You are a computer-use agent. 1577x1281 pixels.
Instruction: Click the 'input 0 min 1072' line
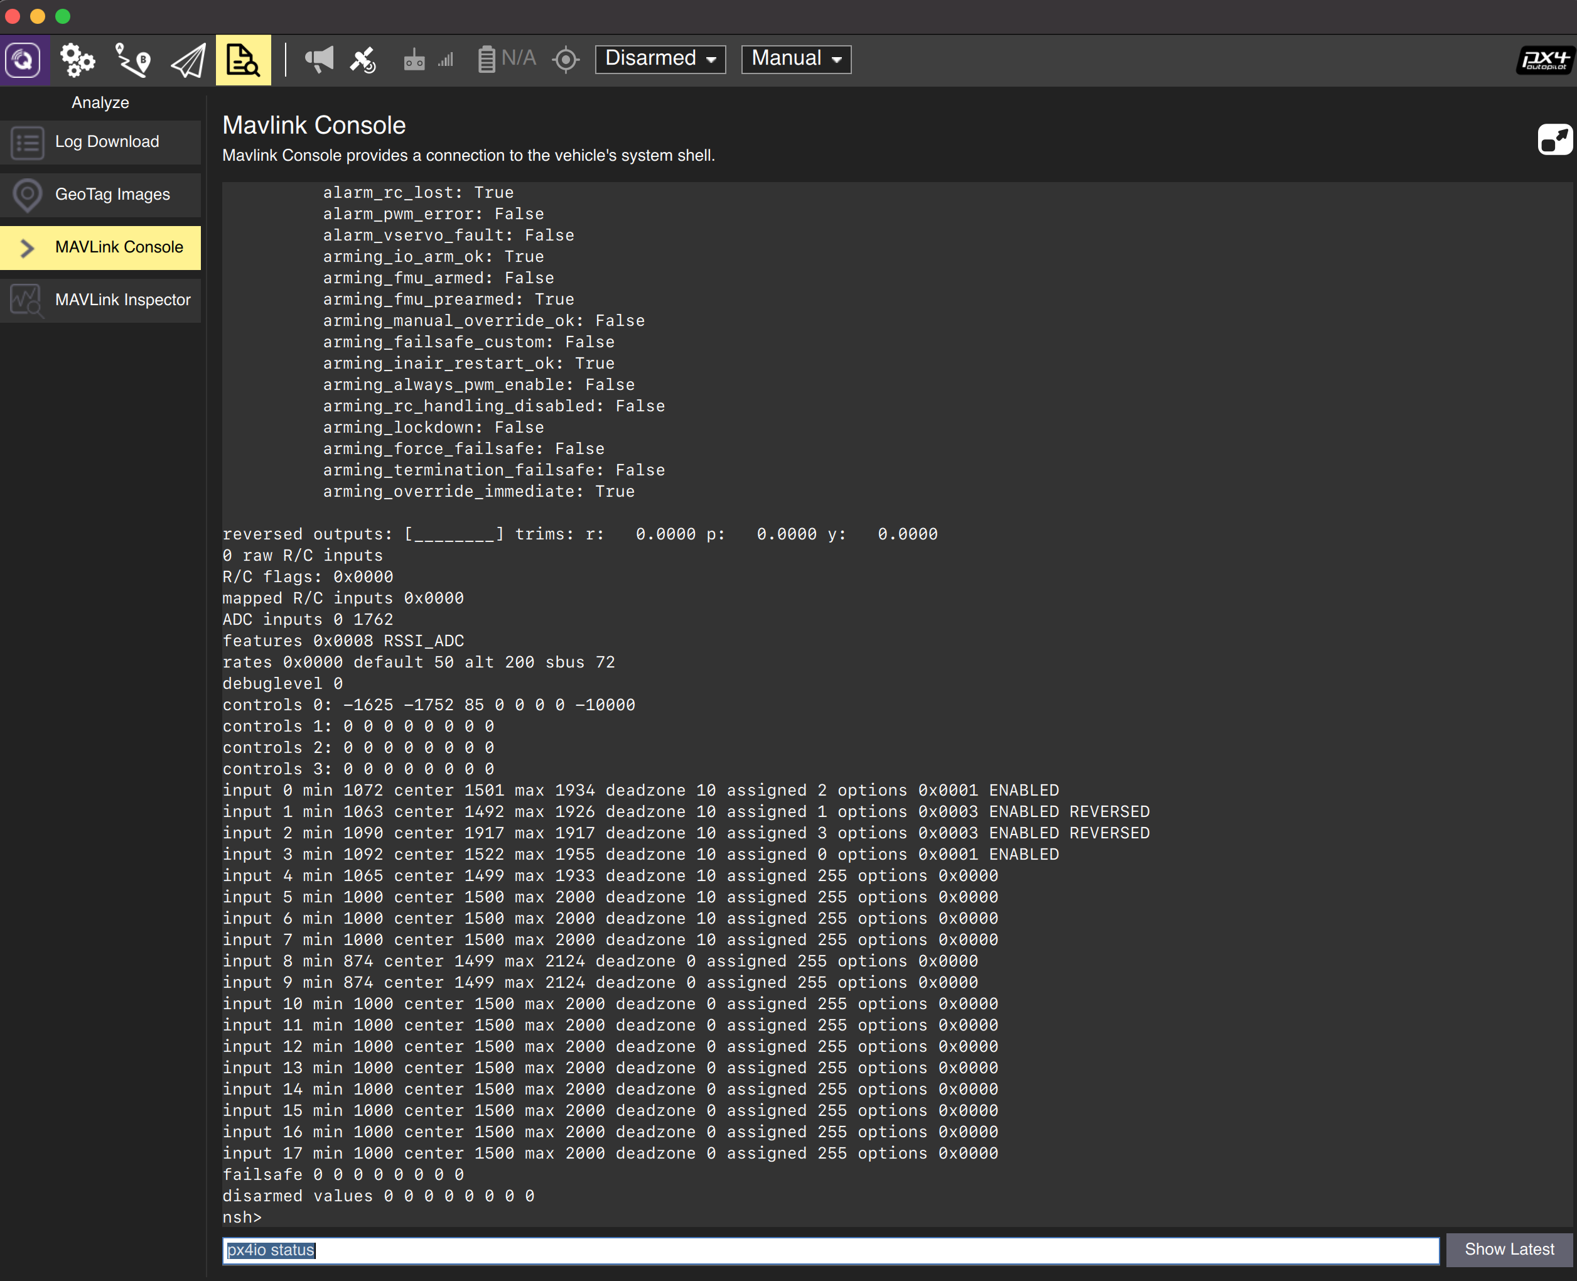click(641, 791)
